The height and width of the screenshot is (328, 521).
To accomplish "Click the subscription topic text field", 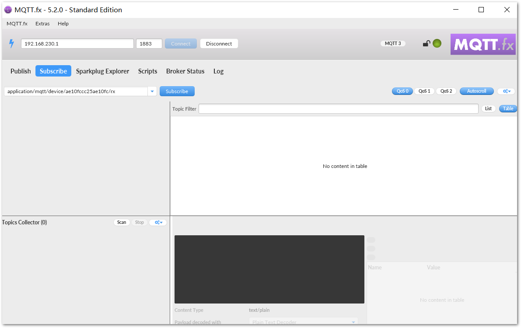I will [x=76, y=91].
